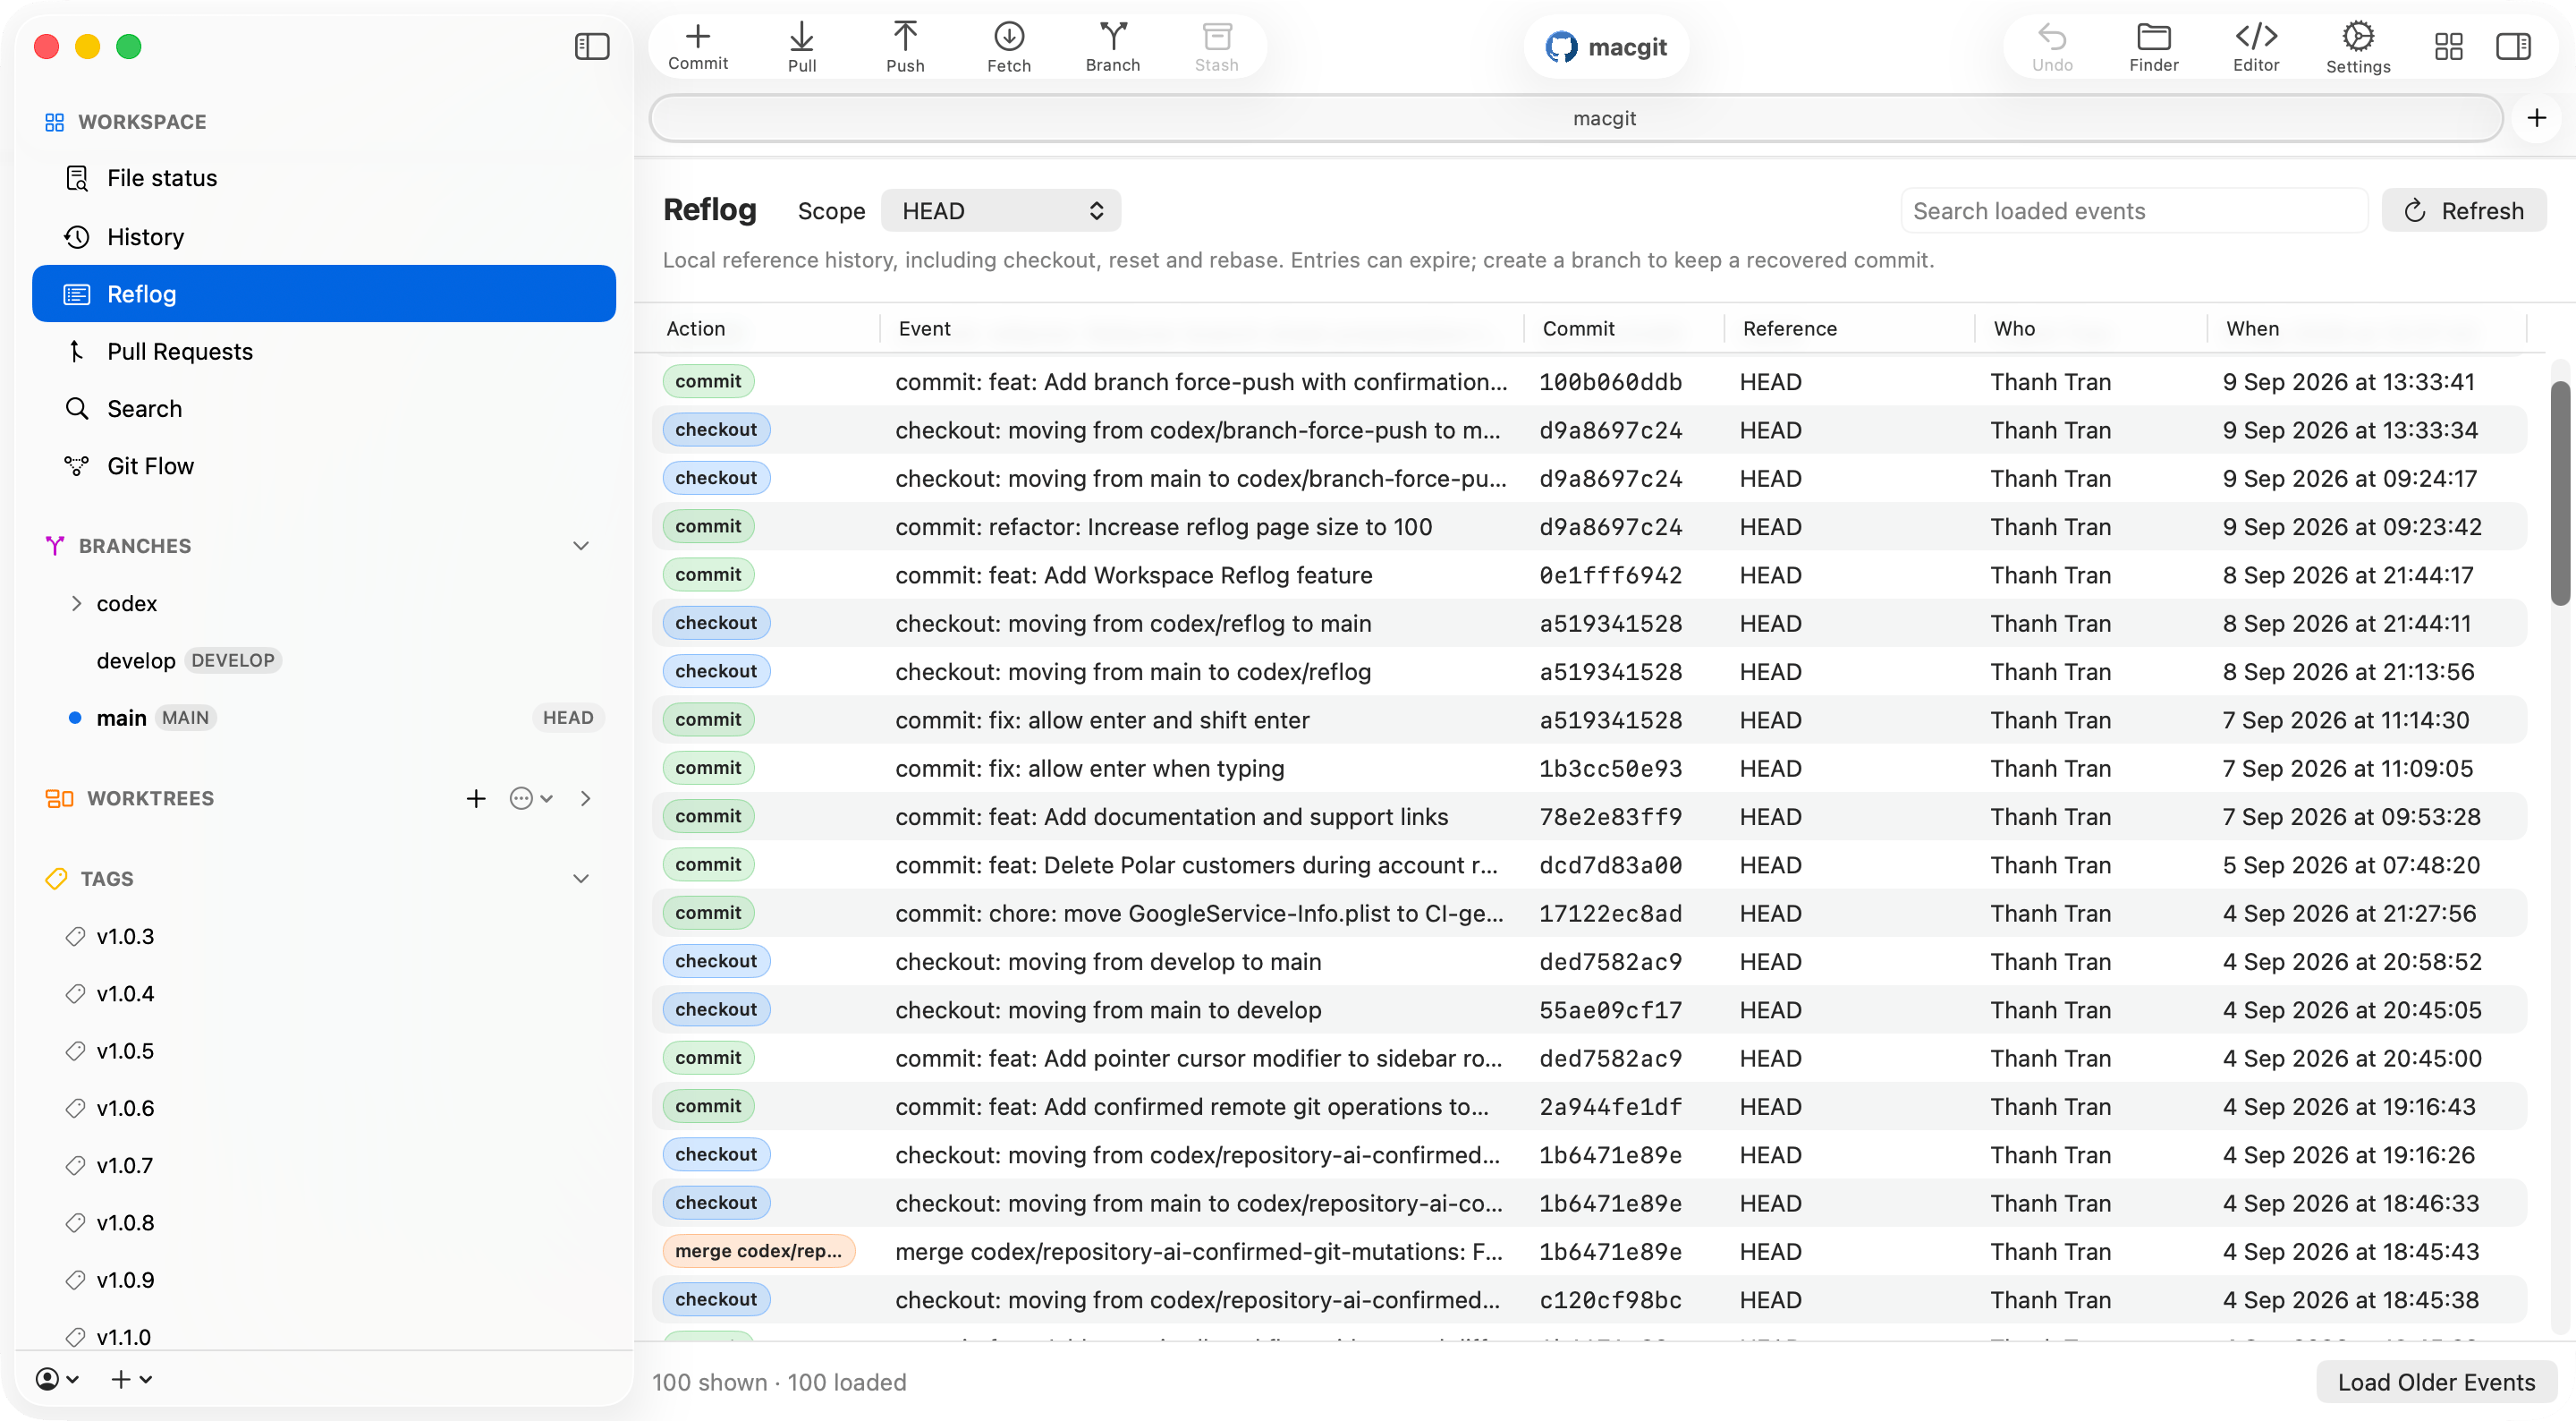Click the Load Older Events button
Viewport: 2576px width, 1421px height.
(x=2436, y=1382)
